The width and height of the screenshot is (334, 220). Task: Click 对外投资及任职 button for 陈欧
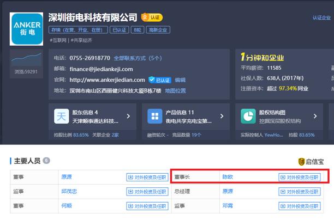[x=300, y=177]
